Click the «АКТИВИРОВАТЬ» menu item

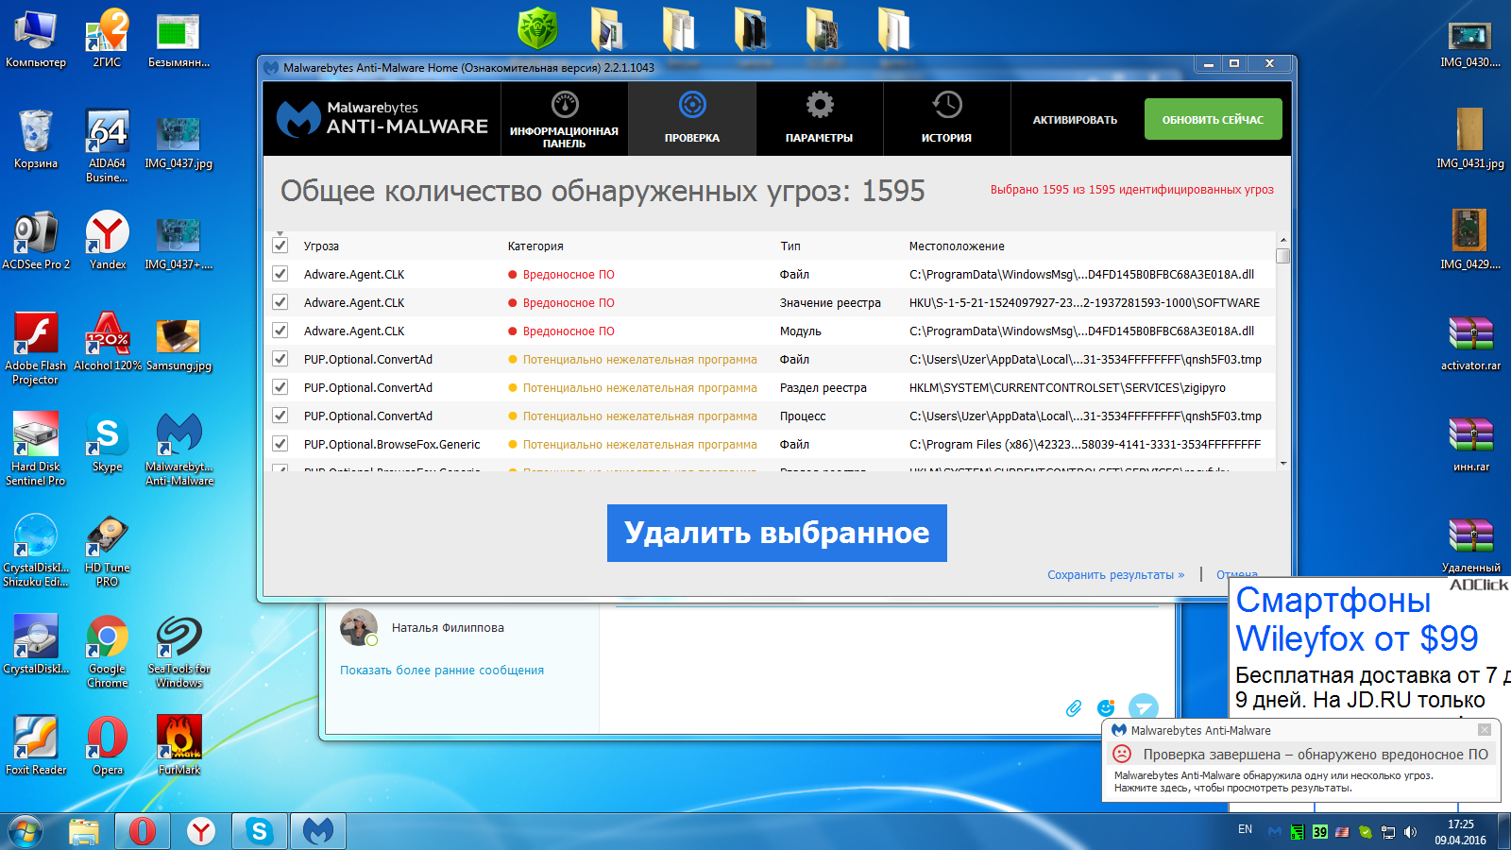pyautogui.click(x=1075, y=120)
